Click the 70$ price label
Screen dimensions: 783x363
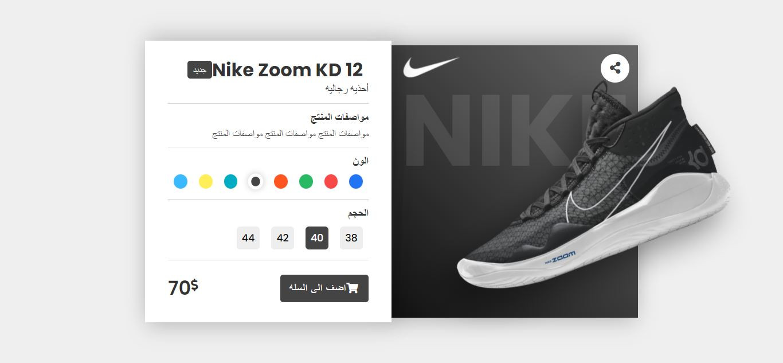(183, 287)
